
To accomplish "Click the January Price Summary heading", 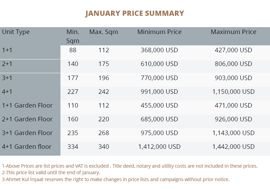I will point(135,13).
